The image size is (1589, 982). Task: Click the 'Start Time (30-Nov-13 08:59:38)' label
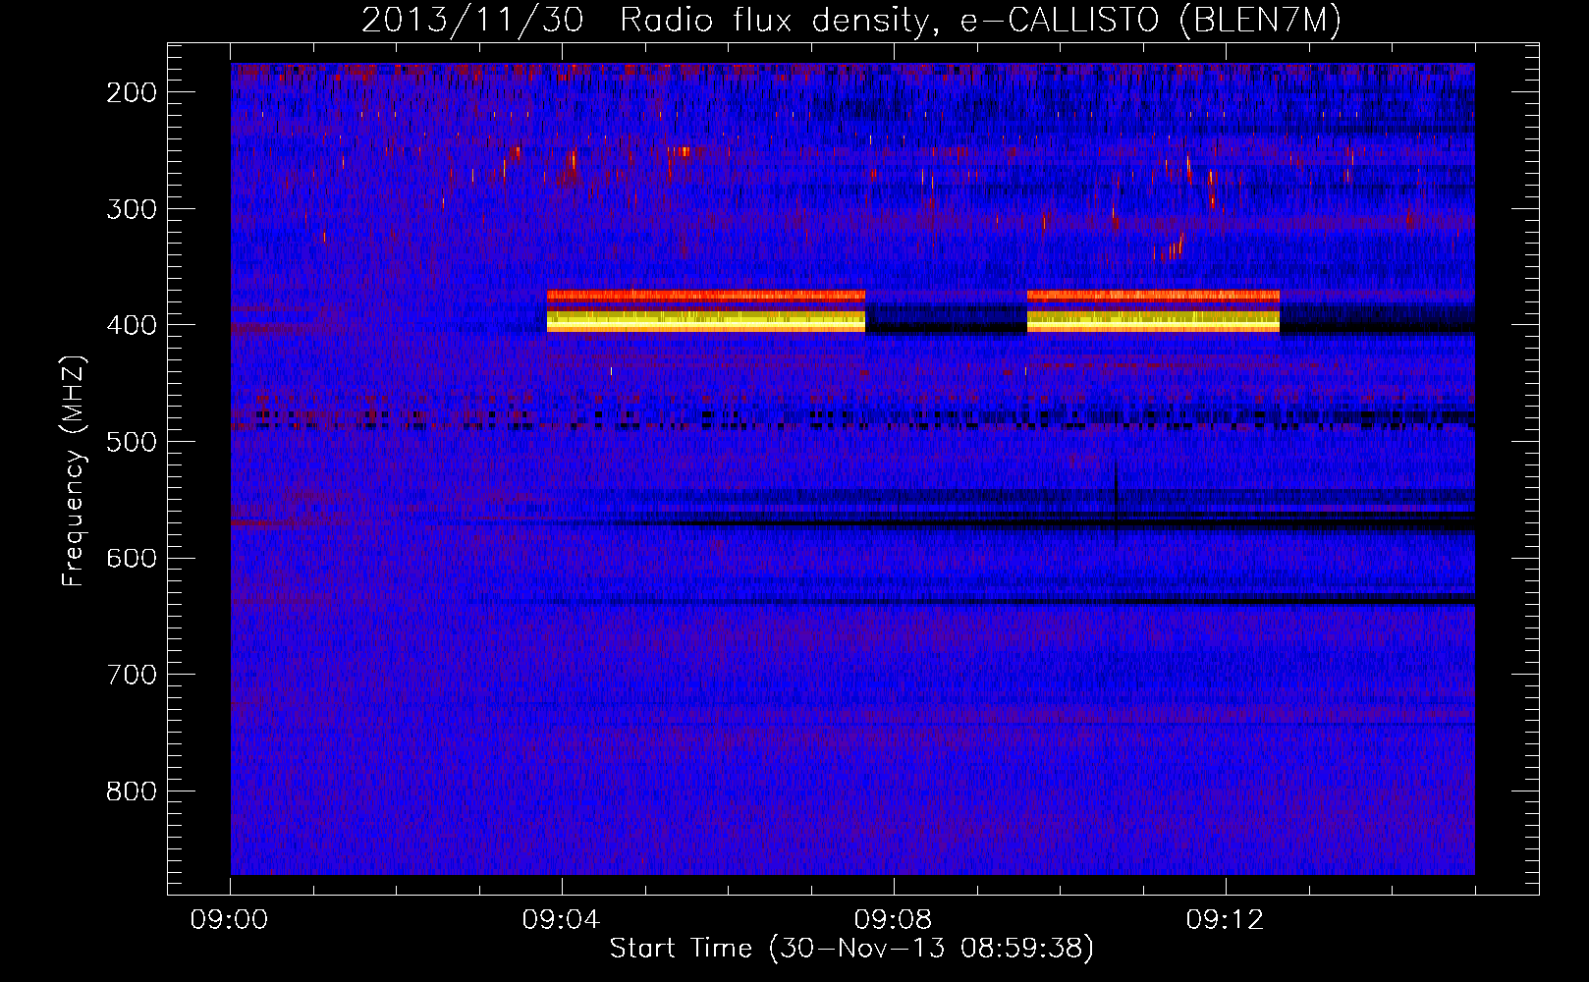851,949
